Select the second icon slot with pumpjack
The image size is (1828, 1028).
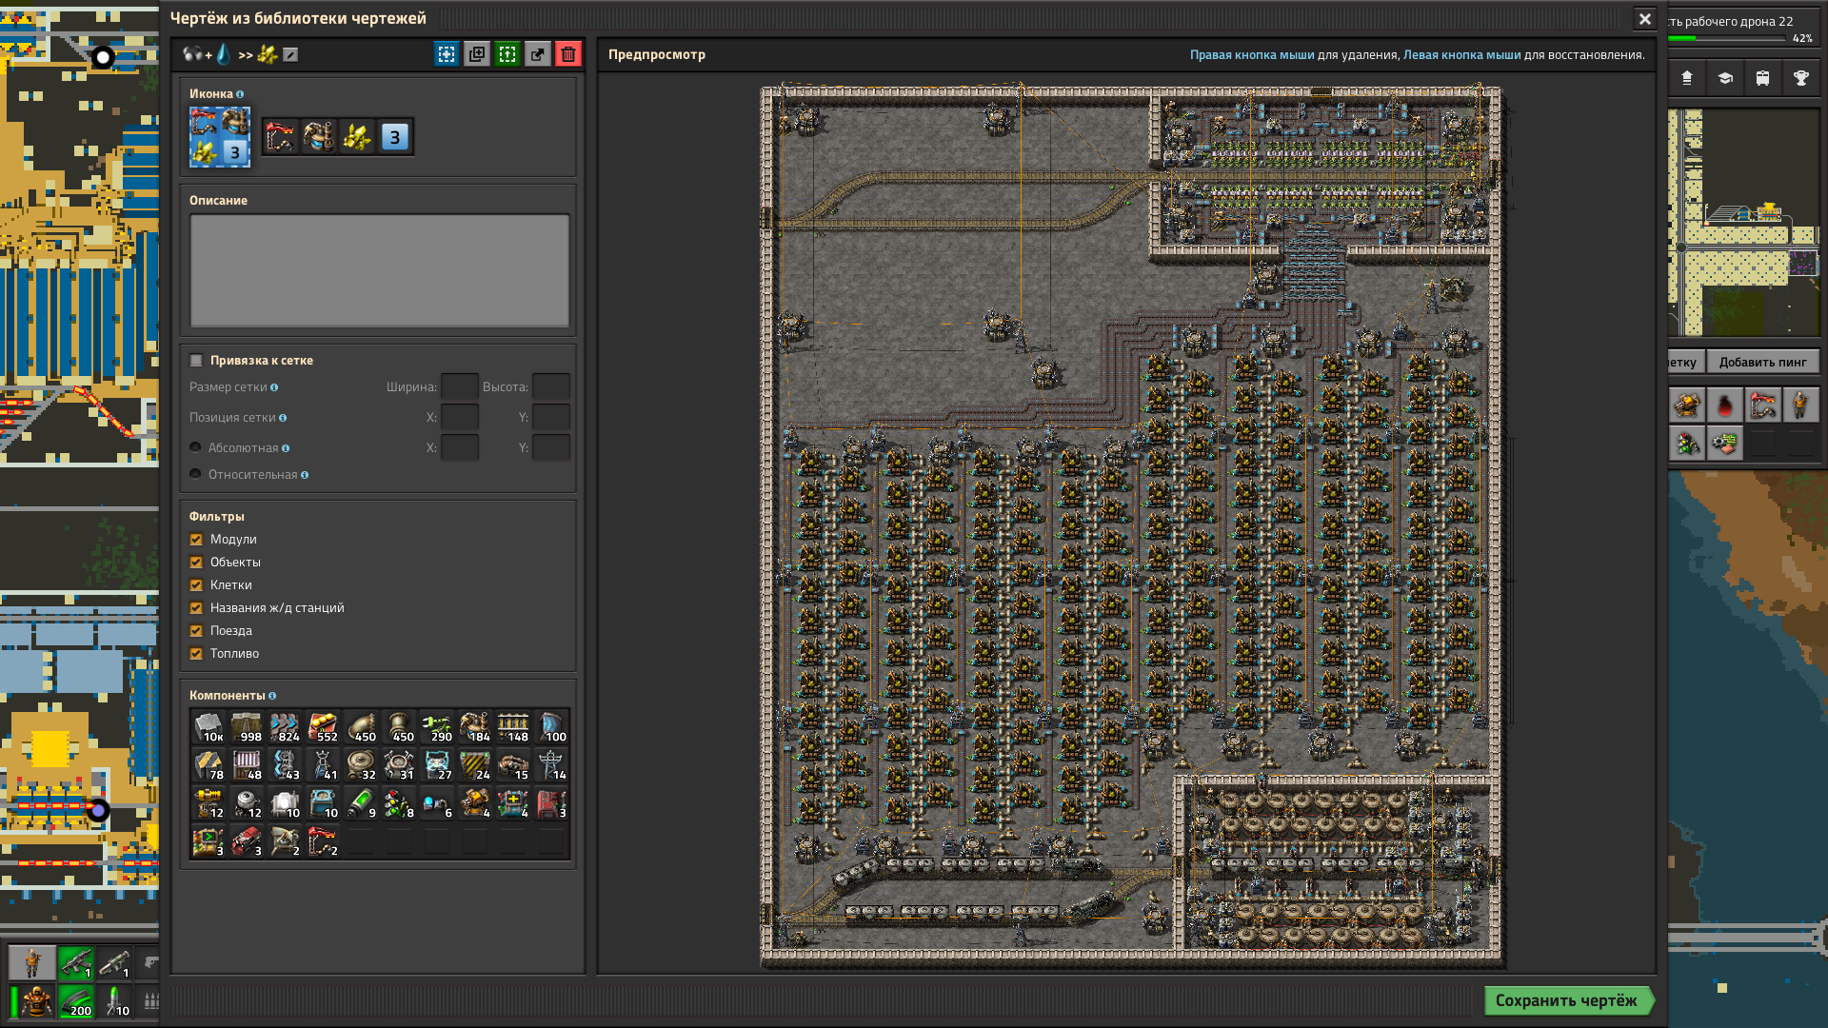319,137
